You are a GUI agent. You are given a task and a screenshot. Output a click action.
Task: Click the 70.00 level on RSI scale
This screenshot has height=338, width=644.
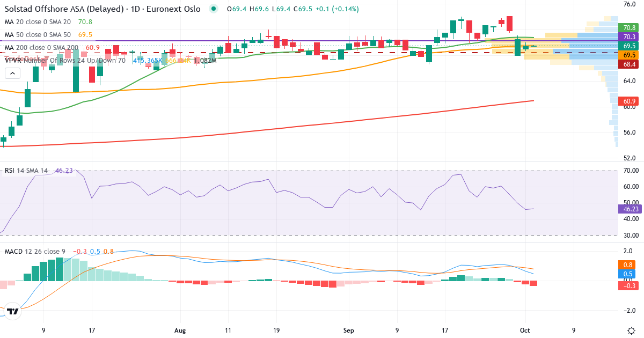630,171
